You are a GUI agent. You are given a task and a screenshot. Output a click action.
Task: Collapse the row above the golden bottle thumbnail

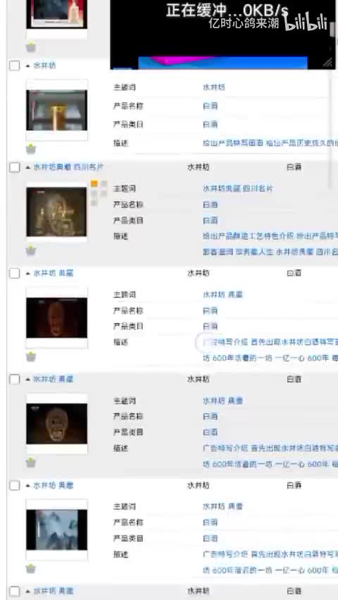click(x=28, y=65)
